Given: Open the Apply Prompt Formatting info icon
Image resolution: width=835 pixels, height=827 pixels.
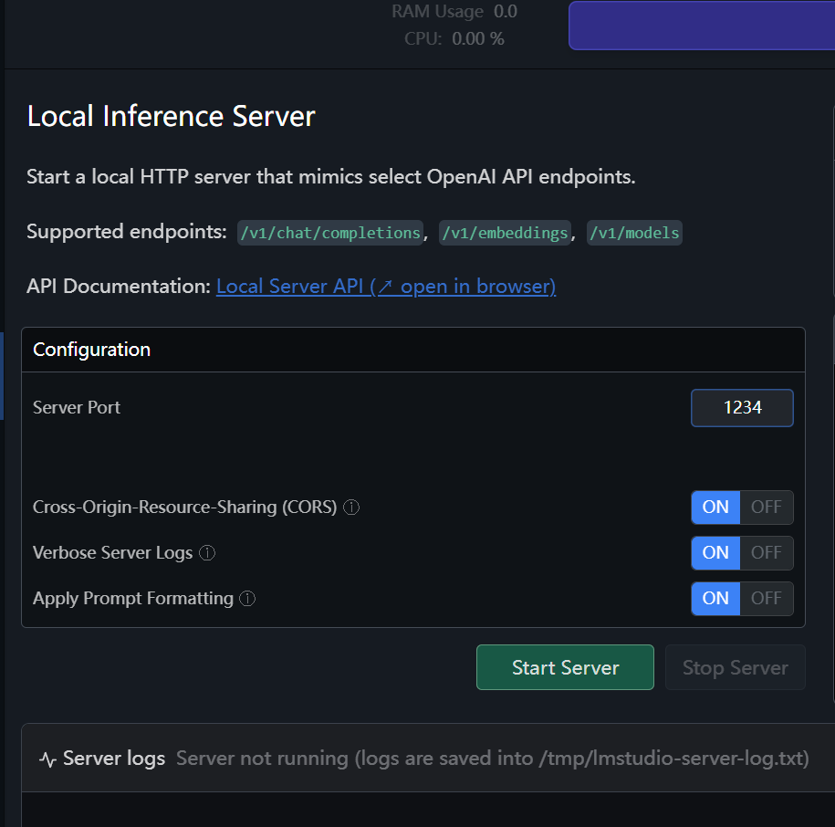Looking at the screenshot, I should click(x=247, y=599).
